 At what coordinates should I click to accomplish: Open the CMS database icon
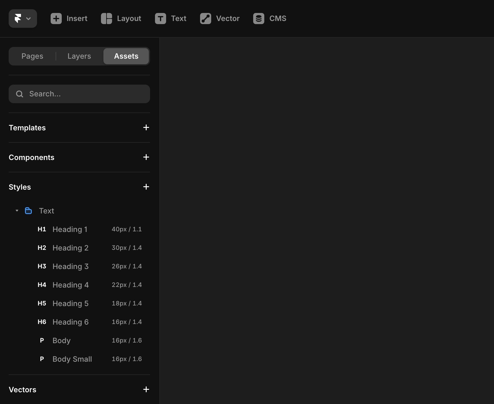coord(259,19)
